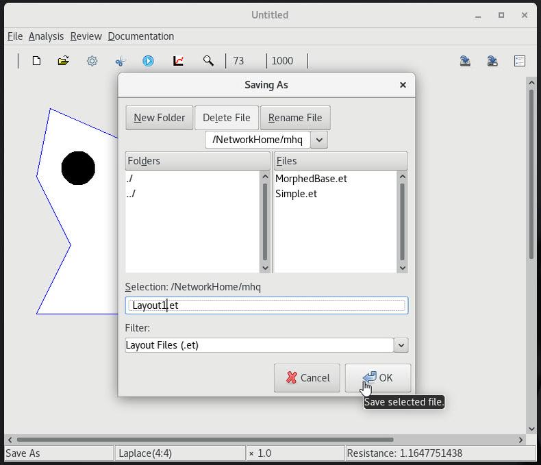
Task: Open the Analysis menu
Action: 46,36
